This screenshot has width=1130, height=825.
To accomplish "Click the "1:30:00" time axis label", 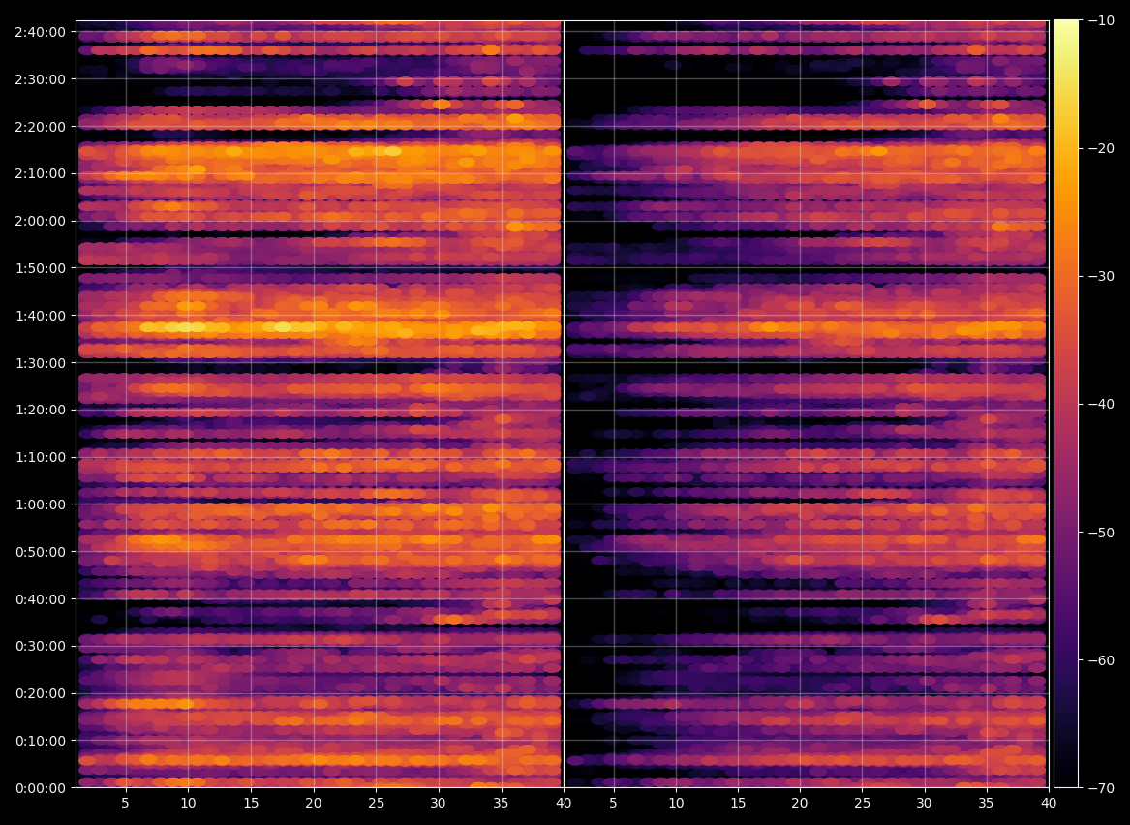I will tap(41, 363).
